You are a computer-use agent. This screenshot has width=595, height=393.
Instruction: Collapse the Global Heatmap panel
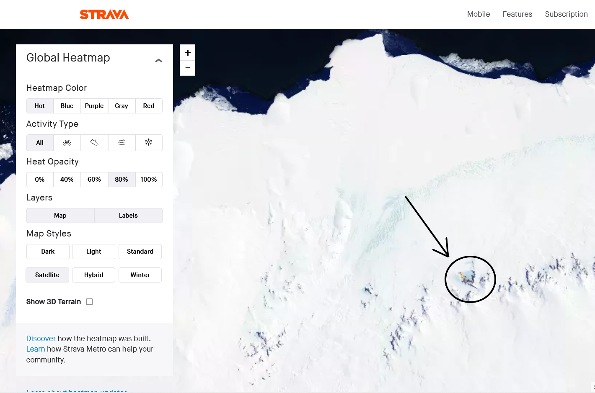pos(158,61)
